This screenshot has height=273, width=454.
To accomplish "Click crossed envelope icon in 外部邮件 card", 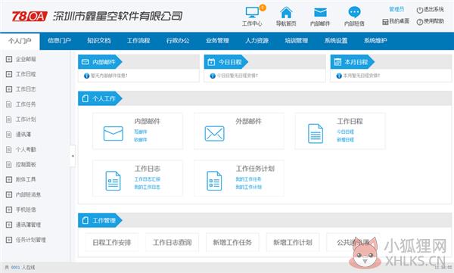I will (215, 133).
